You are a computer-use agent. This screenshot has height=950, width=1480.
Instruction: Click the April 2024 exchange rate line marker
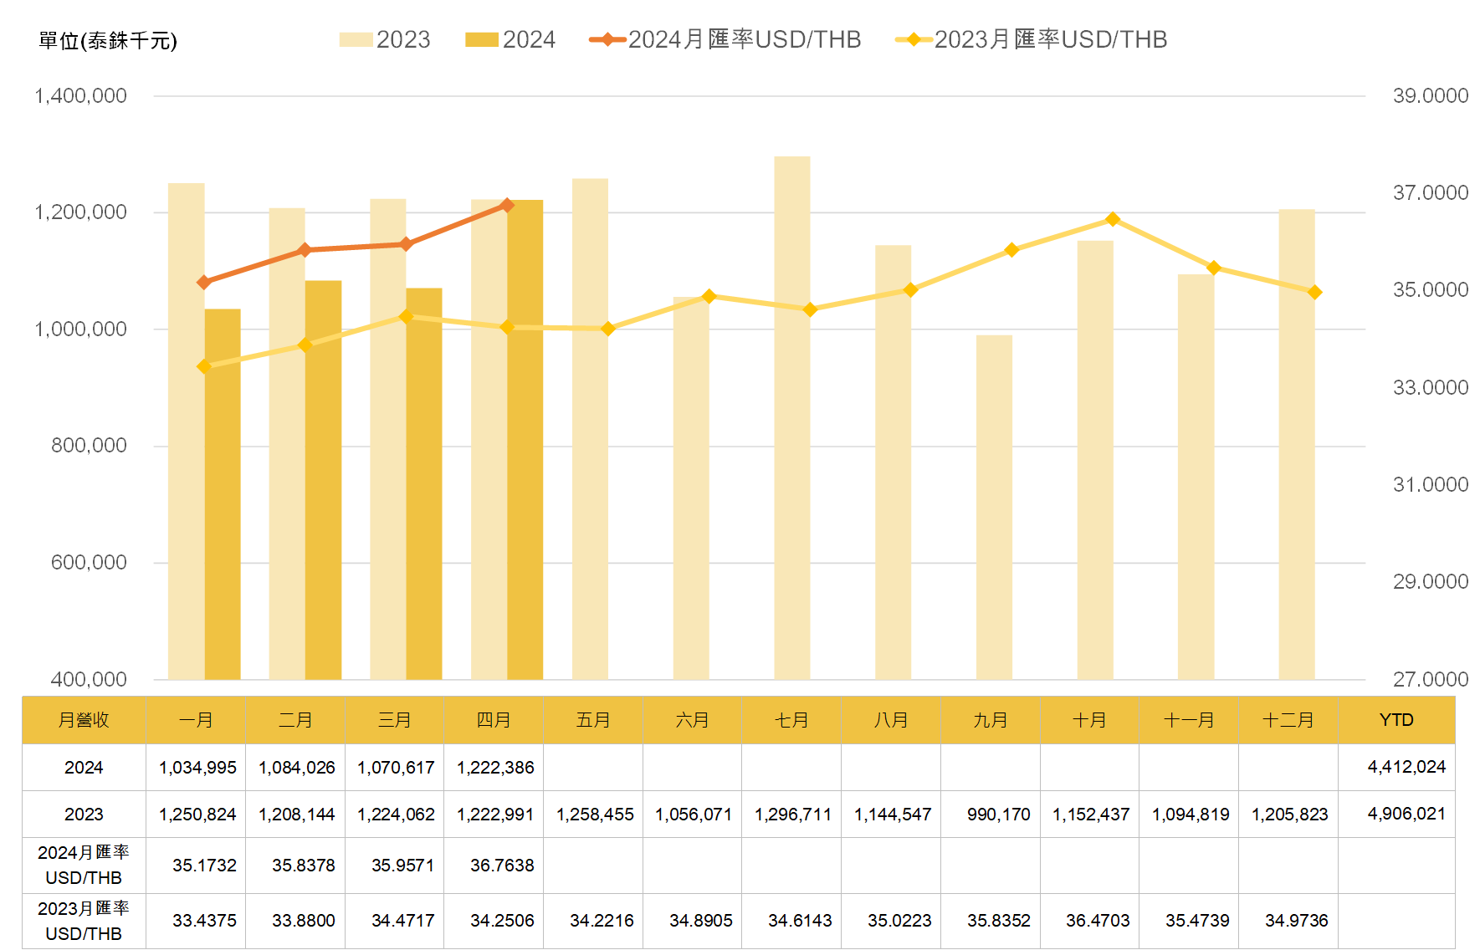507,205
